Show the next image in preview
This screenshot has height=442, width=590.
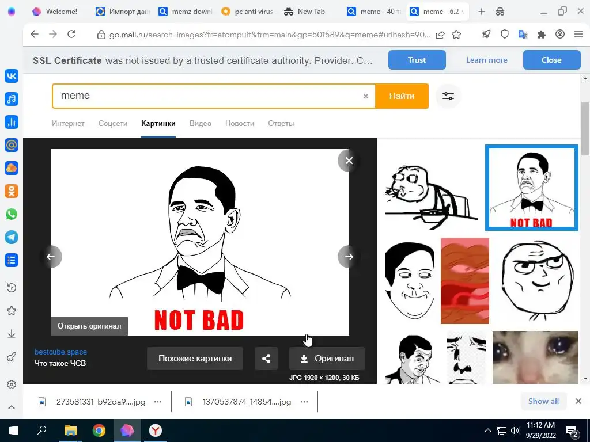click(x=349, y=257)
